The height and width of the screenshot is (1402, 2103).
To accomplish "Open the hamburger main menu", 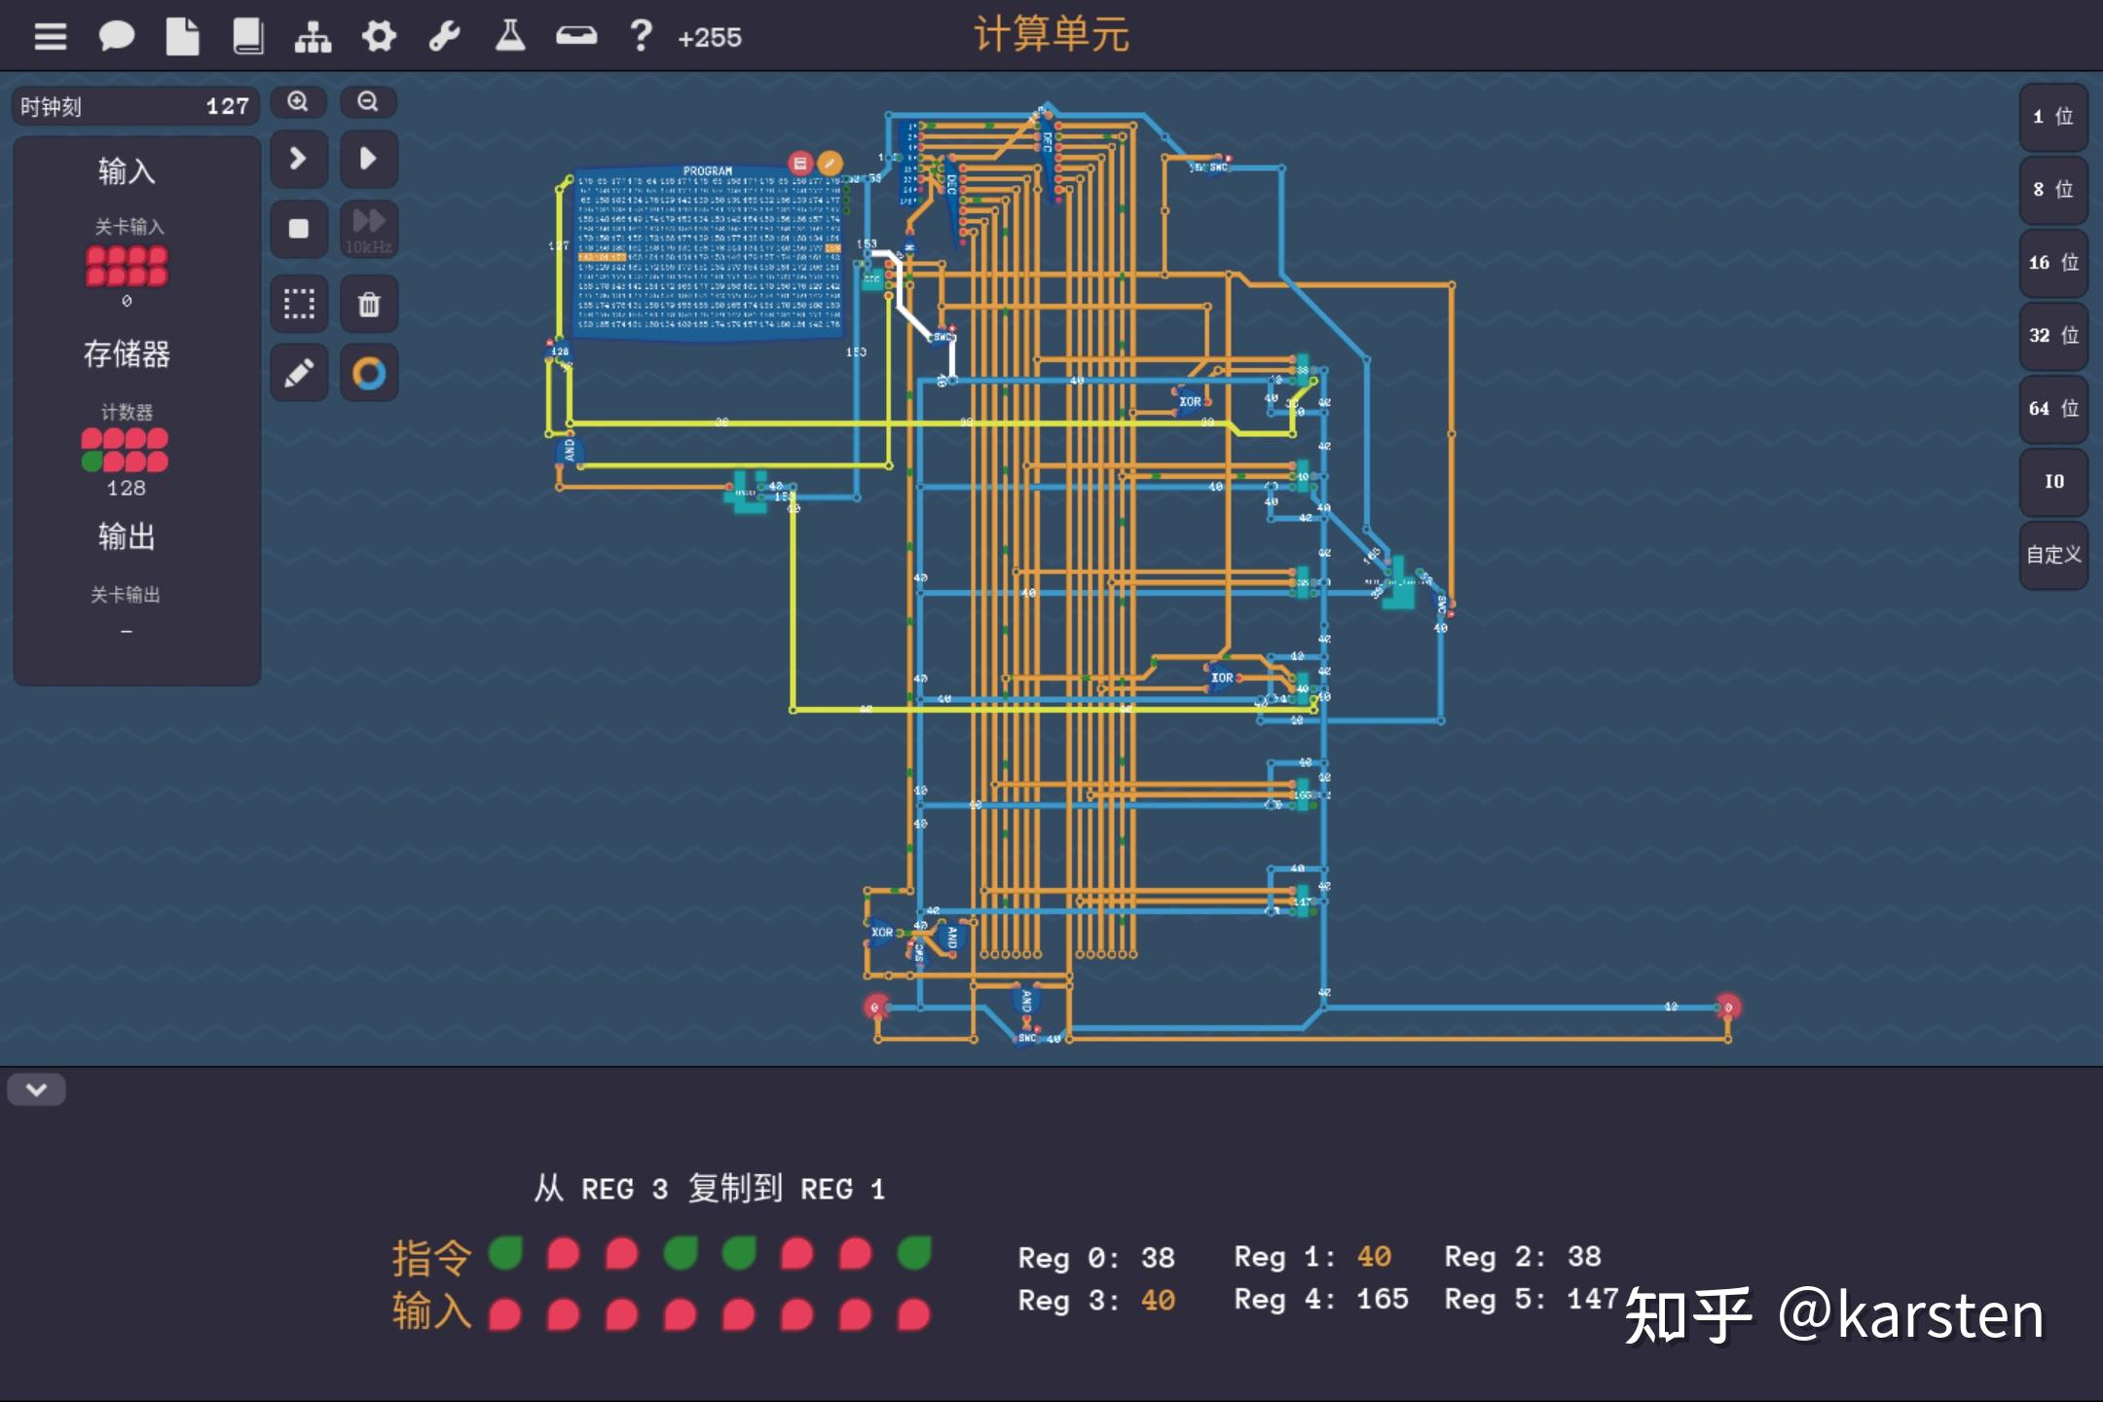I will pyautogui.click(x=50, y=37).
